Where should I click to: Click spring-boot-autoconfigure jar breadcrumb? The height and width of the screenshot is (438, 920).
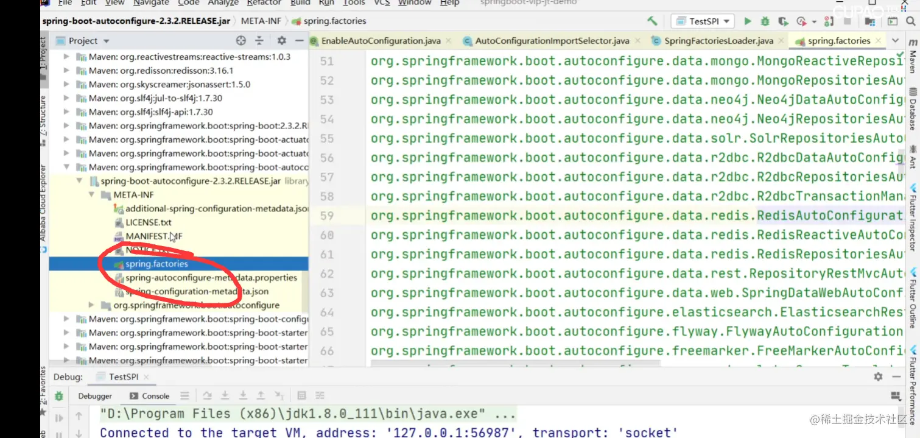click(x=136, y=21)
